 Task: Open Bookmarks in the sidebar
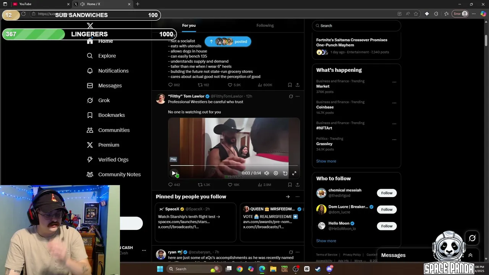click(x=105, y=115)
